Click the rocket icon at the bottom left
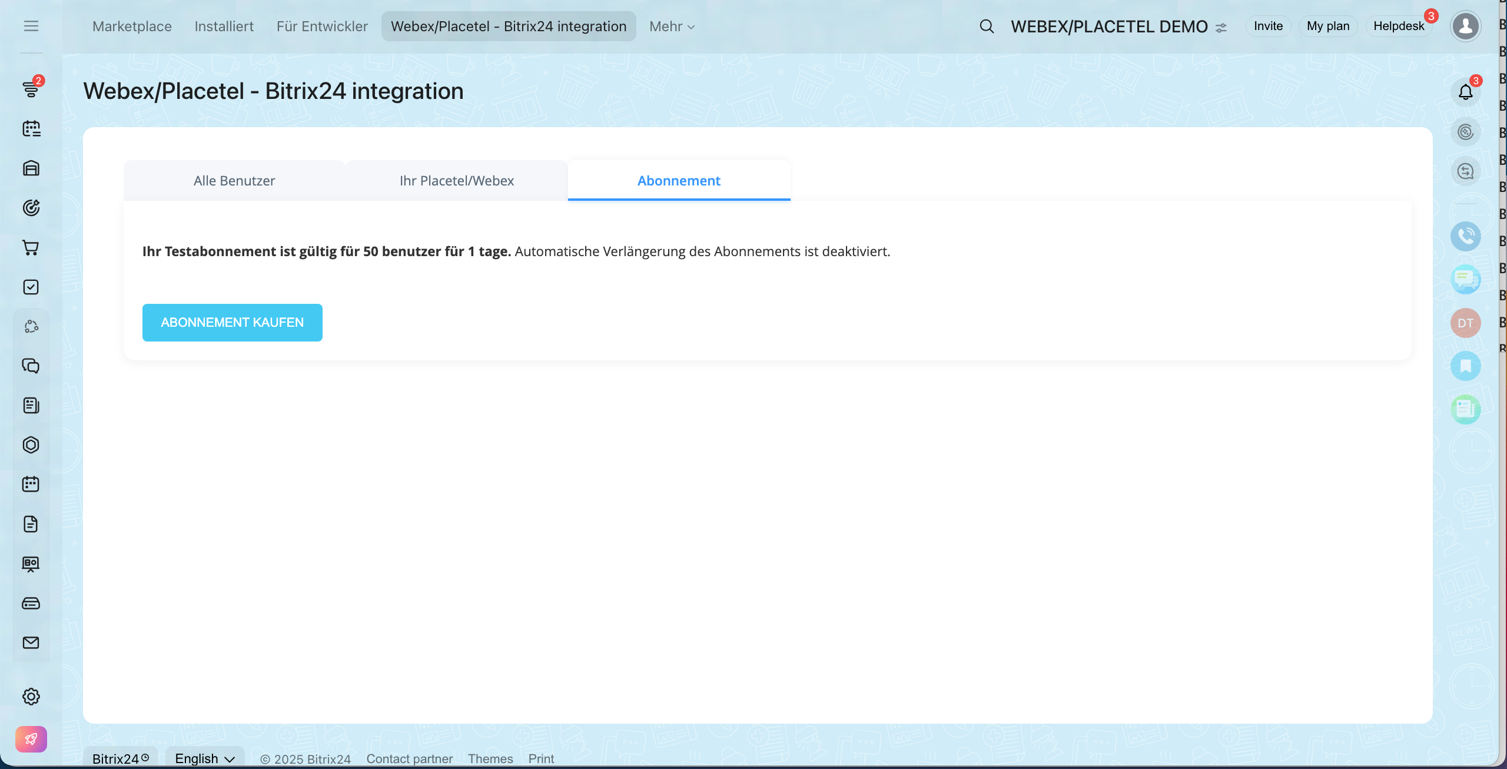The height and width of the screenshot is (769, 1507). (x=31, y=739)
